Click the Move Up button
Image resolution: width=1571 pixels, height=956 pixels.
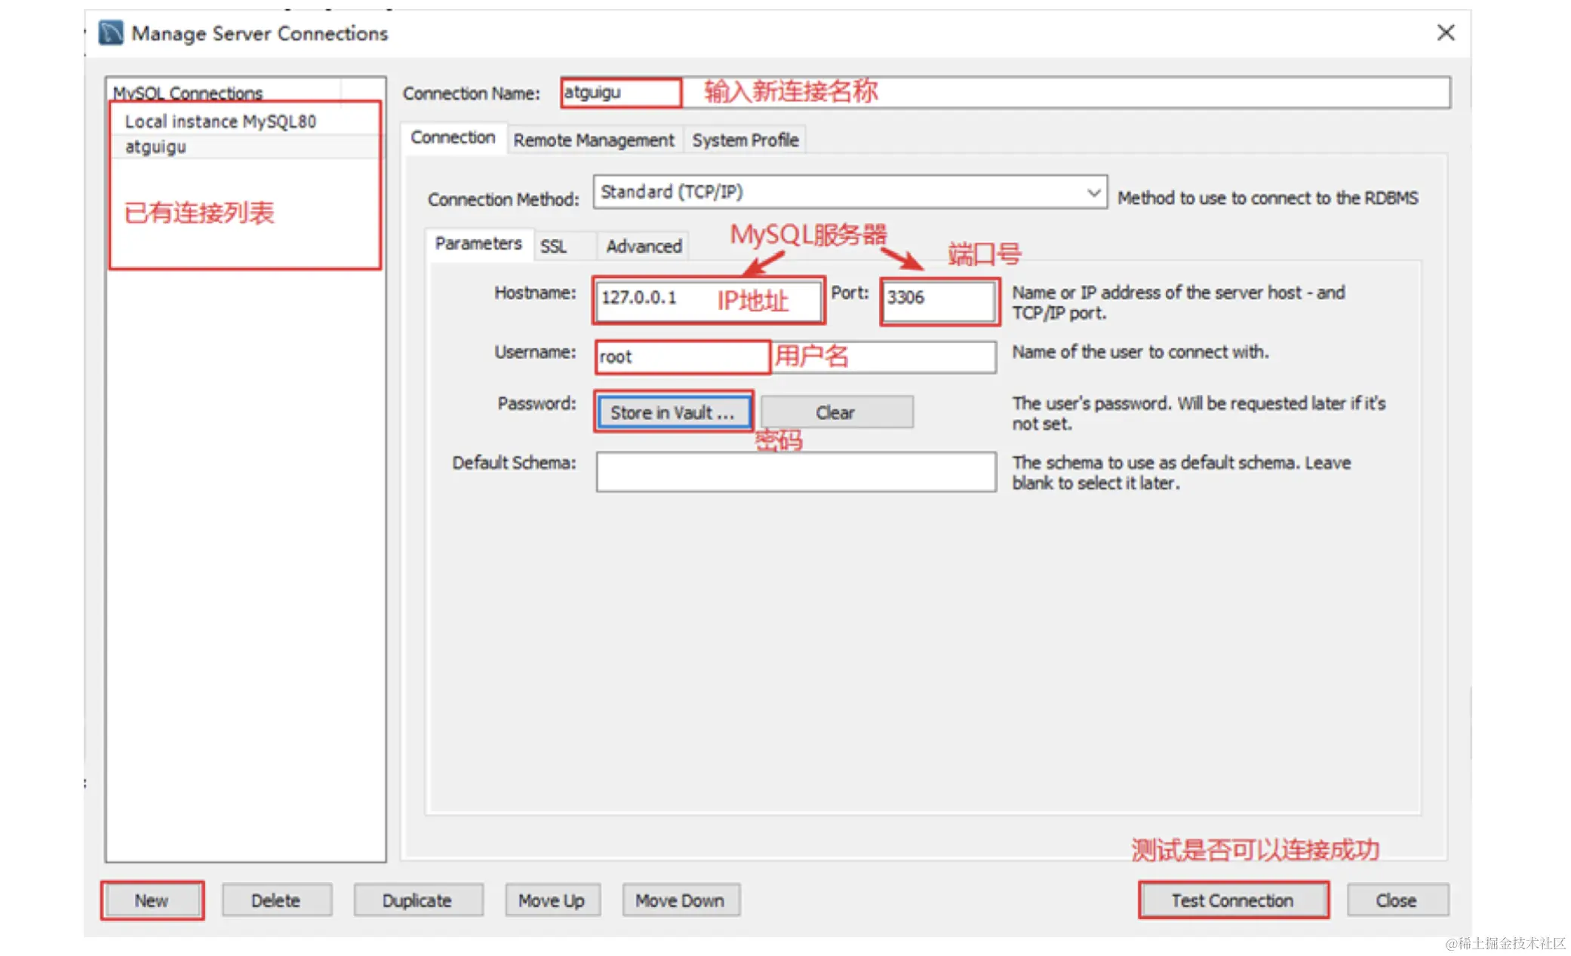(x=552, y=900)
